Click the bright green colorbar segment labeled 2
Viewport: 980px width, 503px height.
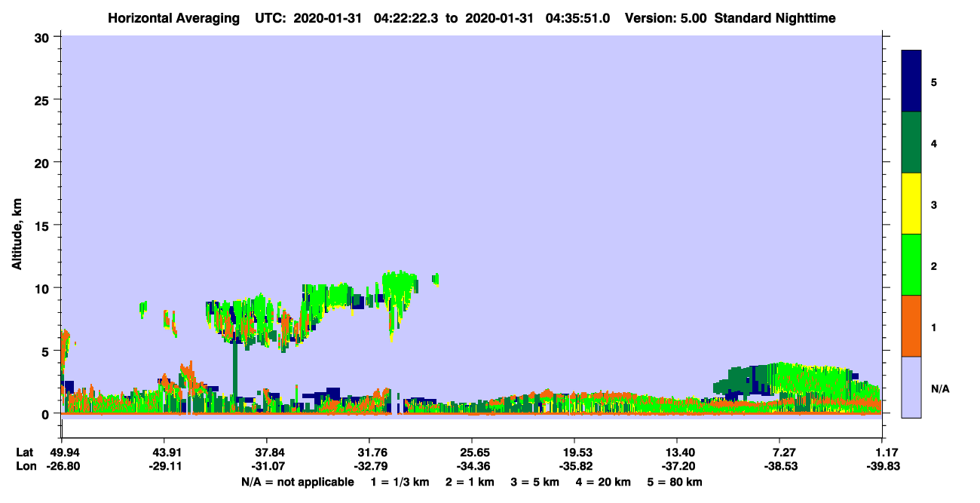click(911, 265)
